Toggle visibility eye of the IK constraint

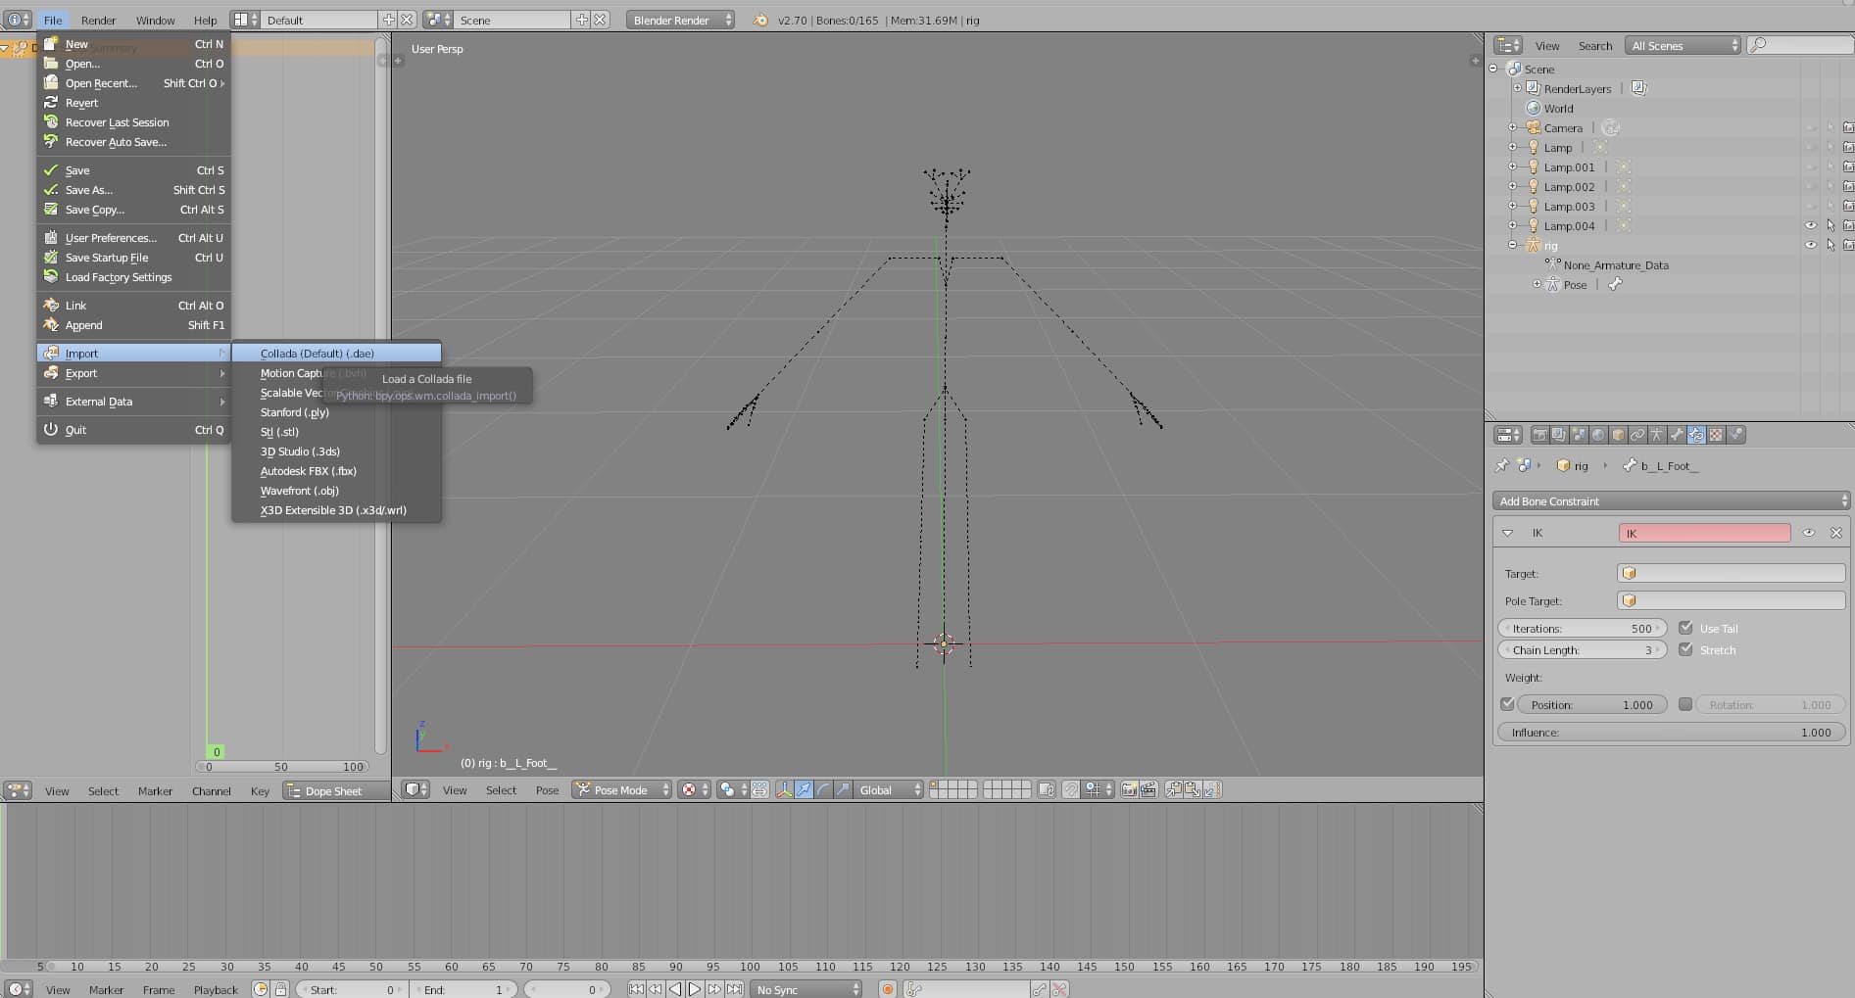(1809, 533)
